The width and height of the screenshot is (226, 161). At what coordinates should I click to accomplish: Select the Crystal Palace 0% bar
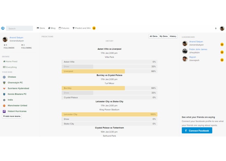110,97
